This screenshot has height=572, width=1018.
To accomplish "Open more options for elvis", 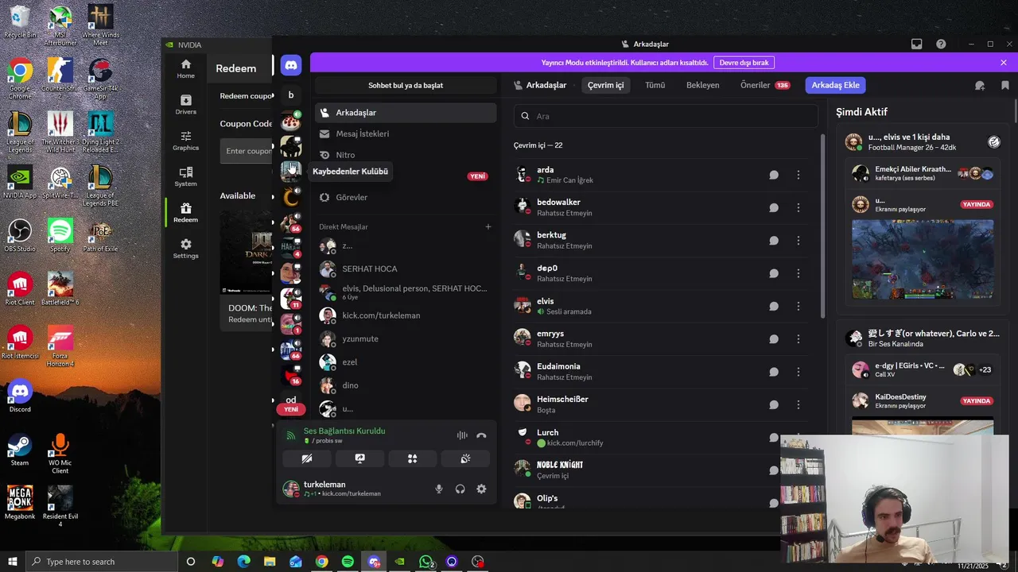I will (798, 306).
